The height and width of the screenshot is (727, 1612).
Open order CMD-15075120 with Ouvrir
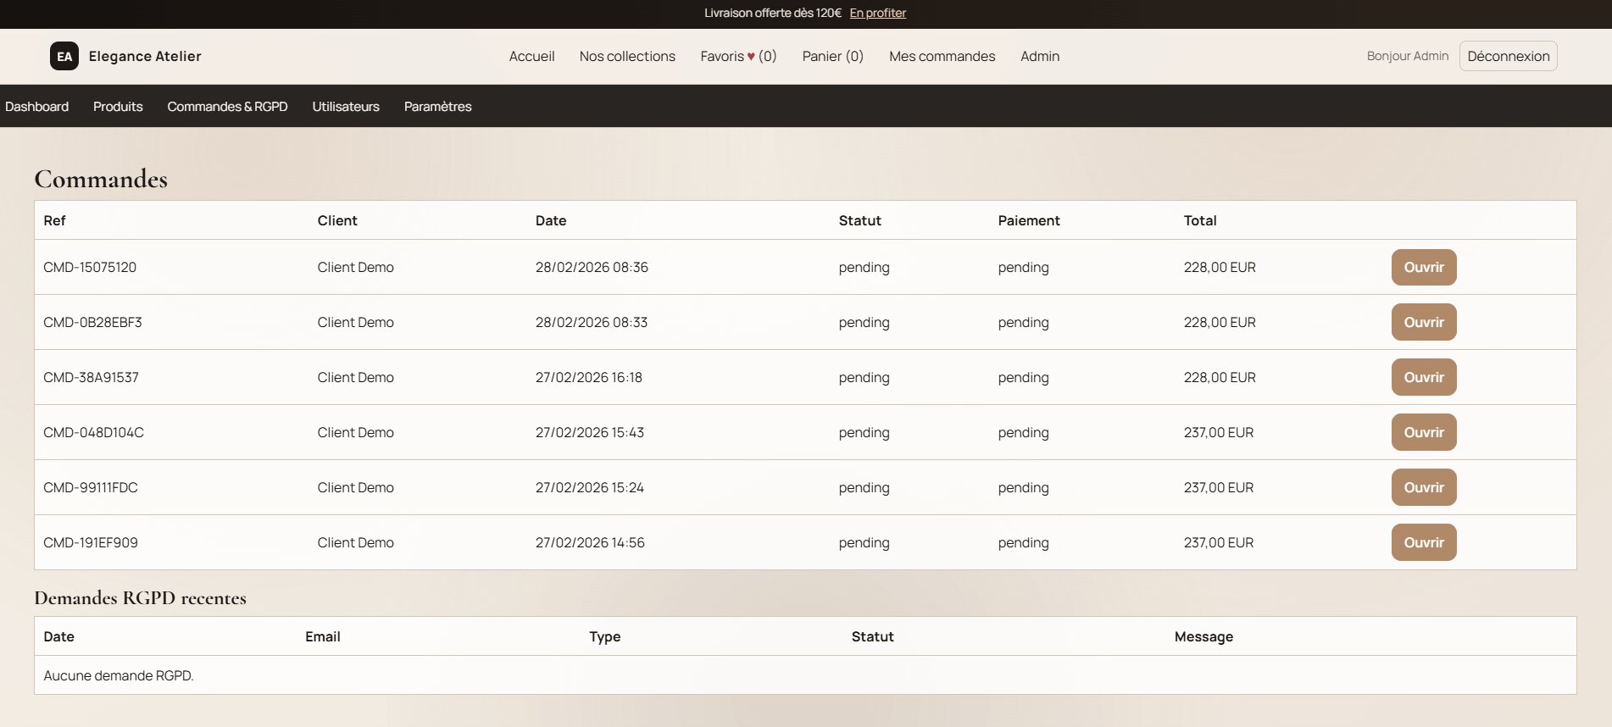pos(1424,267)
